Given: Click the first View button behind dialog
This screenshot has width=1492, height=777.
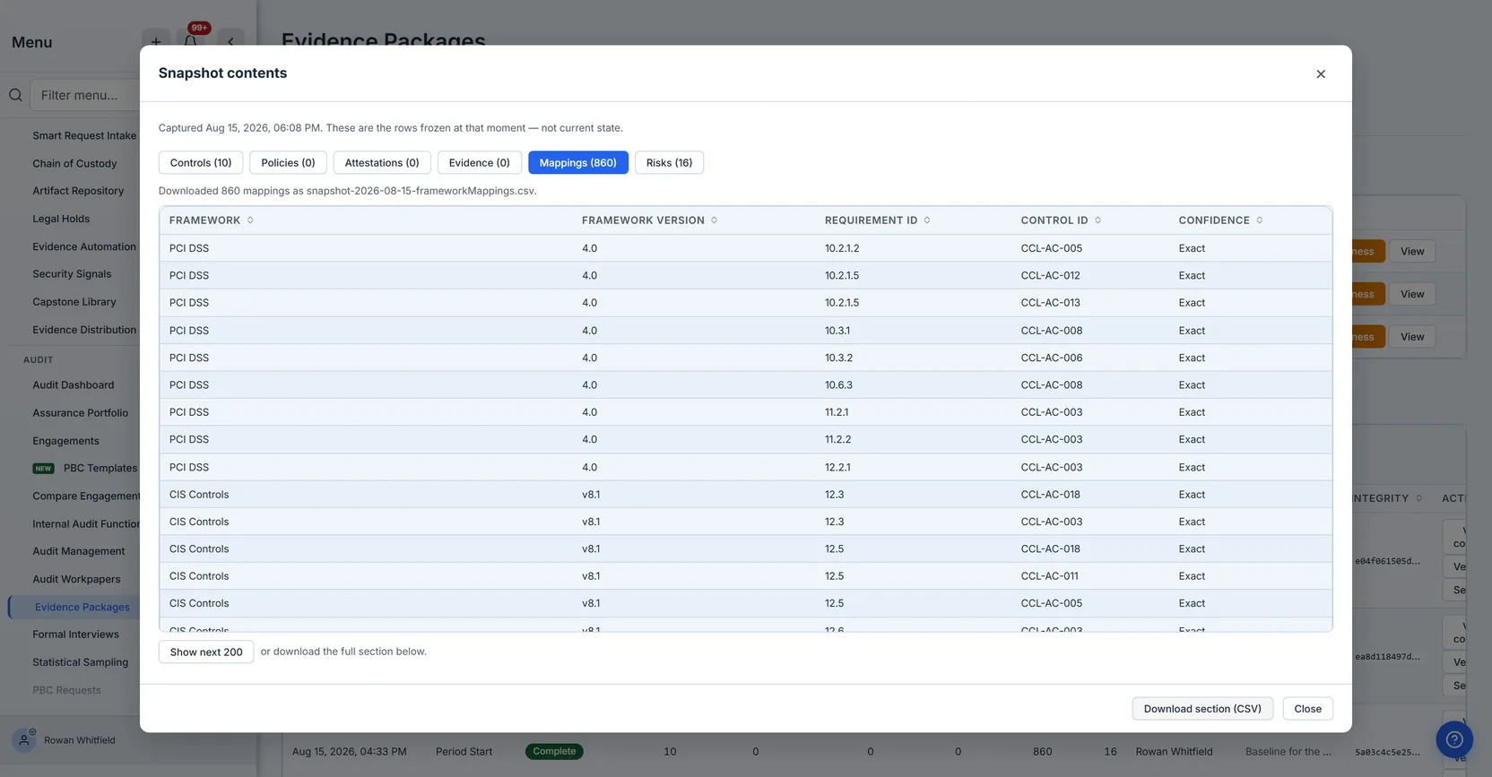Looking at the screenshot, I should (1412, 252).
